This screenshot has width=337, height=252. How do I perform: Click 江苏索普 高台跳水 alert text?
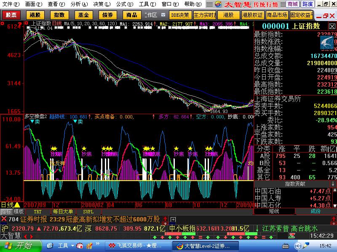(290, 228)
